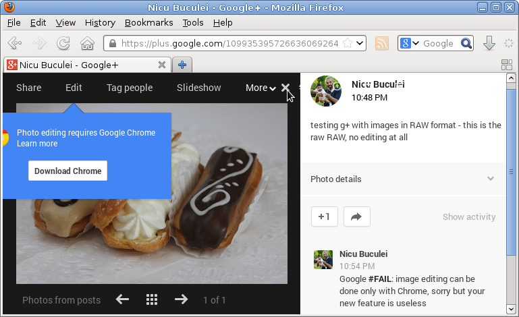Subscribe with the RSS feed icon

click(x=382, y=43)
